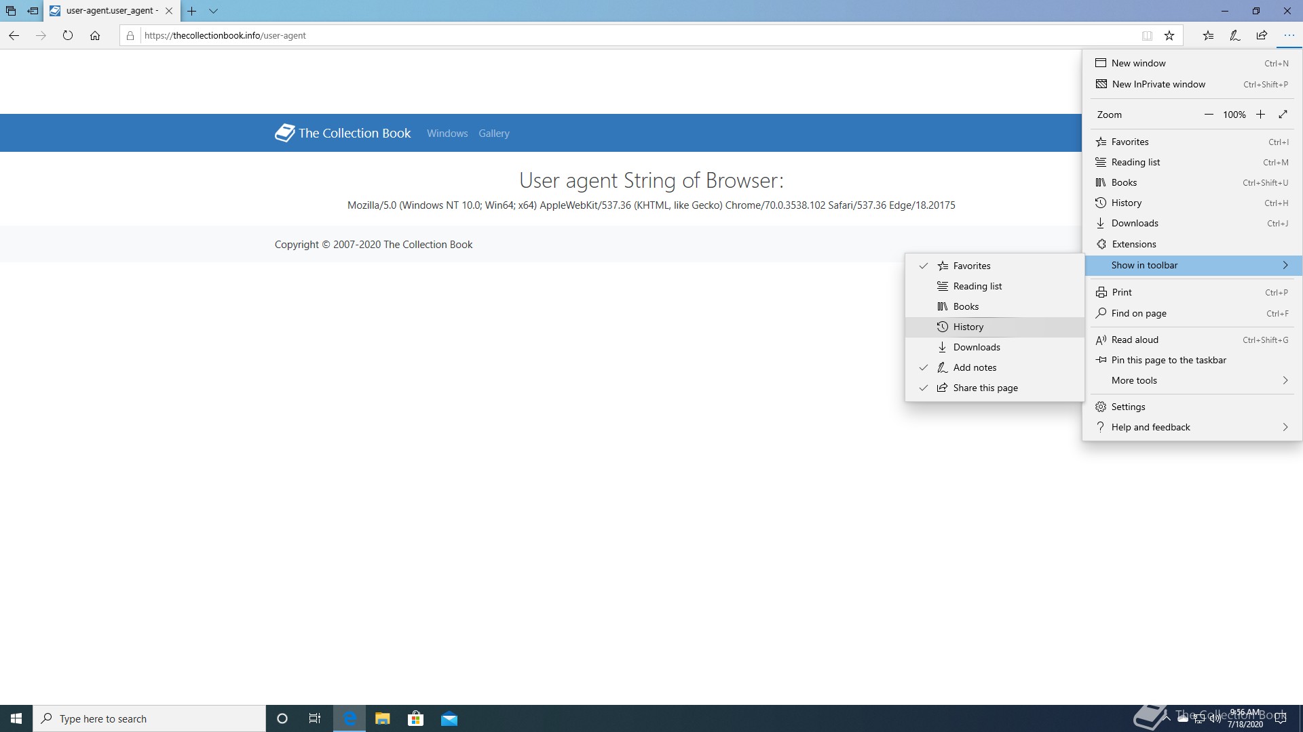Screen dimensions: 1303x732
Task: Uncheck Favorites in toolbar submenu
Action: coord(994,266)
